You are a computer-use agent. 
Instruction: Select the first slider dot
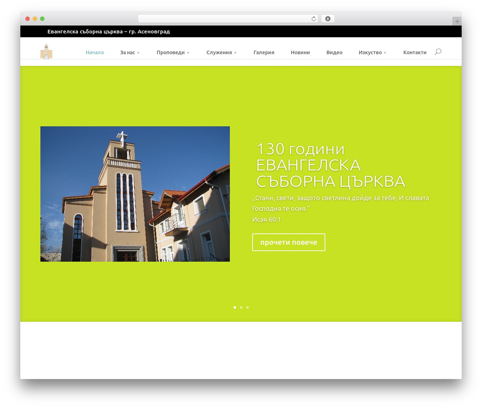click(x=235, y=308)
